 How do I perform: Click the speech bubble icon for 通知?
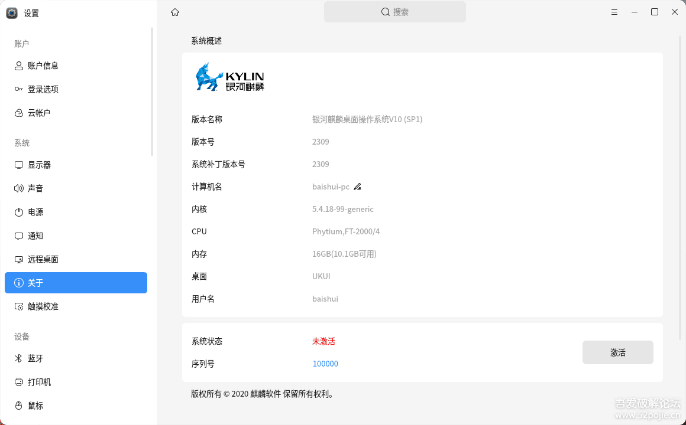[19, 236]
